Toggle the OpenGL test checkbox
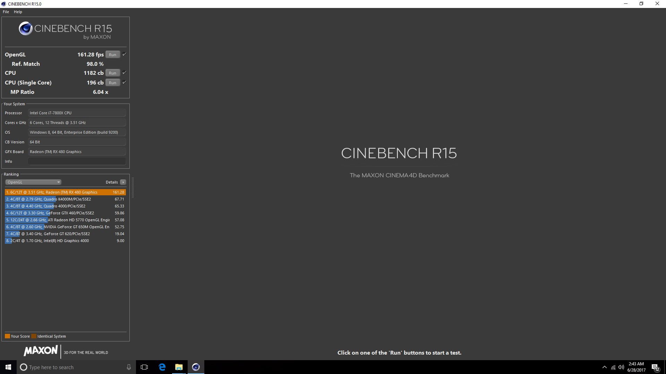The image size is (666, 374). click(x=124, y=54)
